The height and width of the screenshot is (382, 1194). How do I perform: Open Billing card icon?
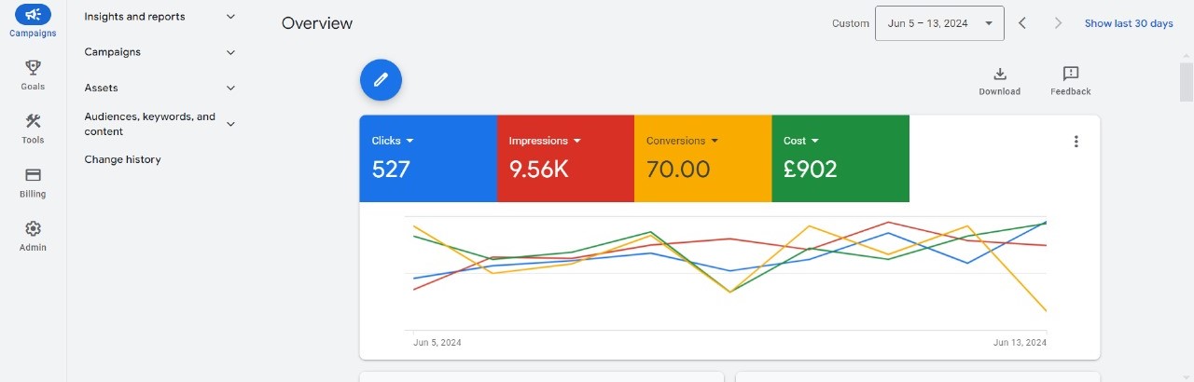33,175
